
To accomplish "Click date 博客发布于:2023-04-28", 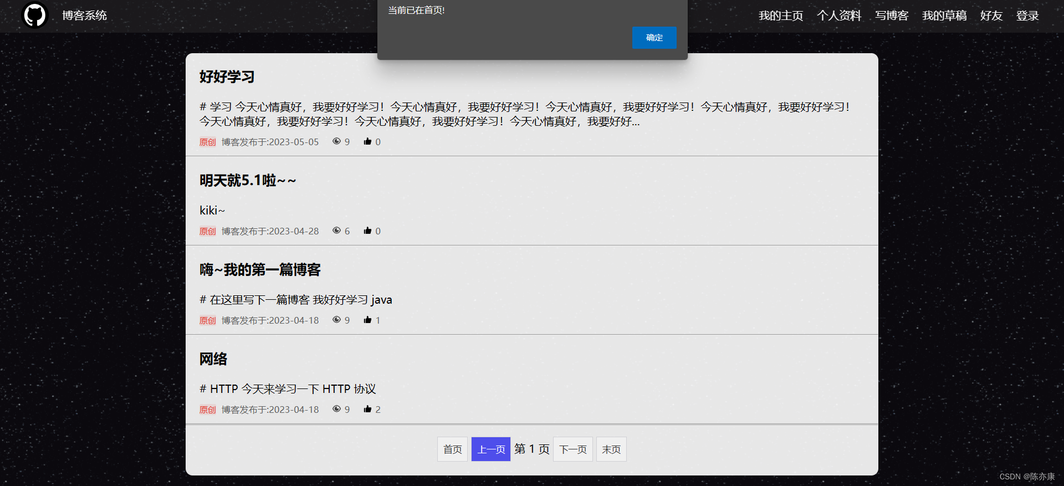I will coord(270,231).
